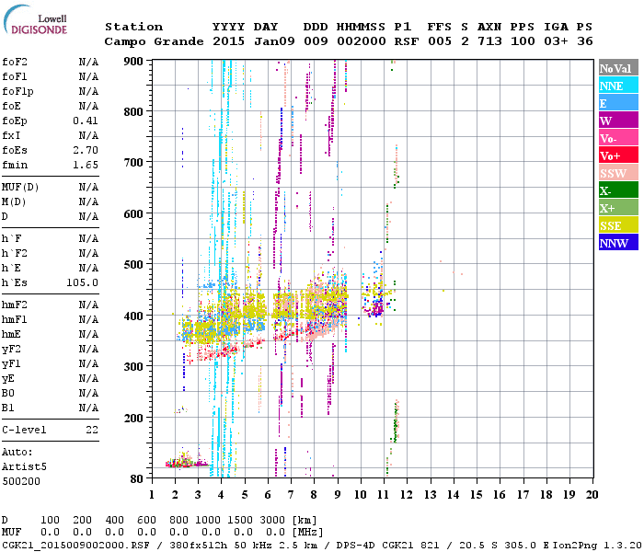Click the yF1 parameter label
The width and height of the screenshot is (644, 552).
tap(11, 364)
